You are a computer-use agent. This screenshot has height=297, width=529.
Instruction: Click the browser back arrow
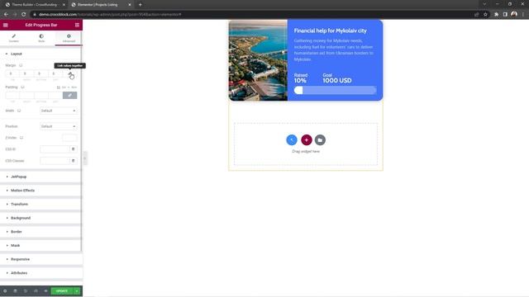(x=6, y=15)
